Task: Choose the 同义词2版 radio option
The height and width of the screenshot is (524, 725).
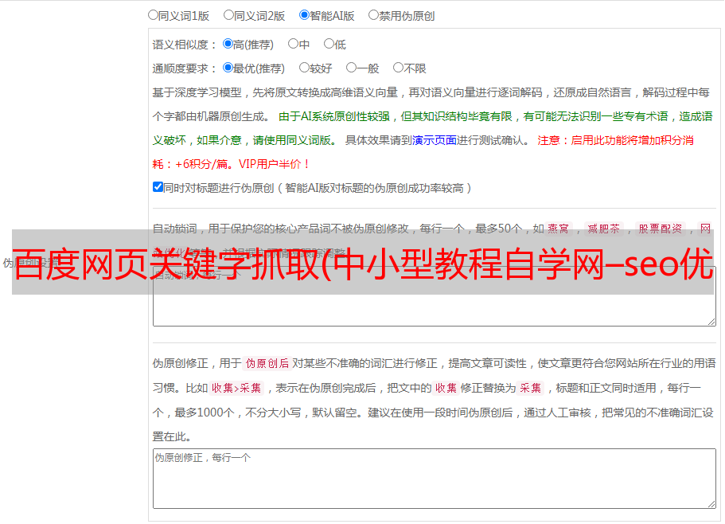Action: (x=228, y=15)
